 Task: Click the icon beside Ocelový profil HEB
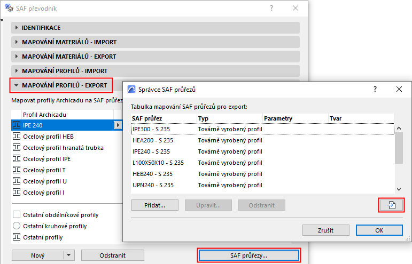17,137
